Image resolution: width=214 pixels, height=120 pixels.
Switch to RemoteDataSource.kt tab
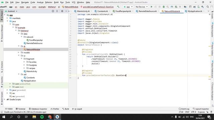pyautogui.click(x=147, y=11)
